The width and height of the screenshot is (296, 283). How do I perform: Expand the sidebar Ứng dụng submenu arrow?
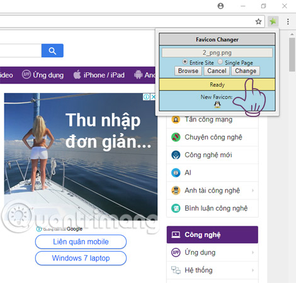point(253,252)
